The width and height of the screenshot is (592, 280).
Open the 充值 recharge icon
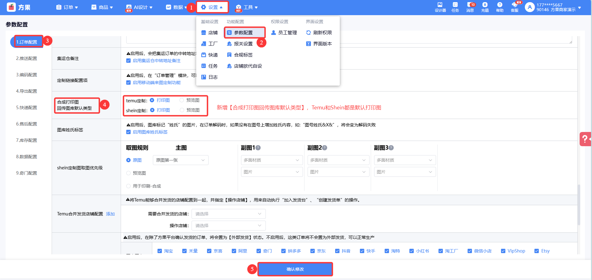(485, 7)
